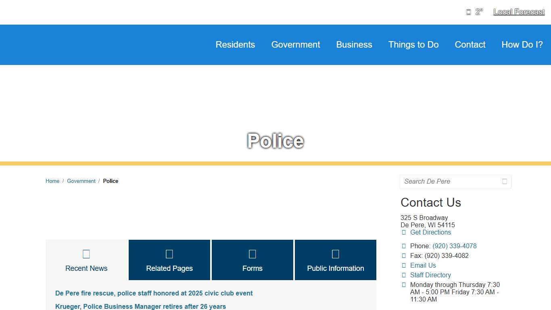Open the Things to Do menu

point(413,45)
